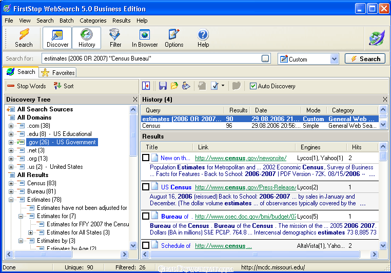Toggle the History toolbar button
The height and width of the screenshot is (273, 391).
[x=87, y=38]
